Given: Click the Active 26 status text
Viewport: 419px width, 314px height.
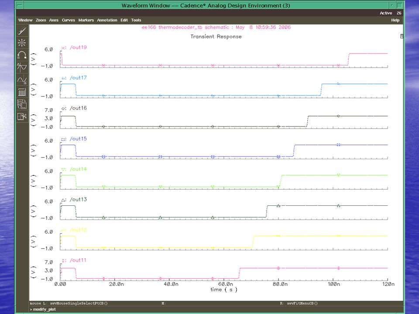Looking at the screenshot, I should pyautogui.click(x=390, y=13).
